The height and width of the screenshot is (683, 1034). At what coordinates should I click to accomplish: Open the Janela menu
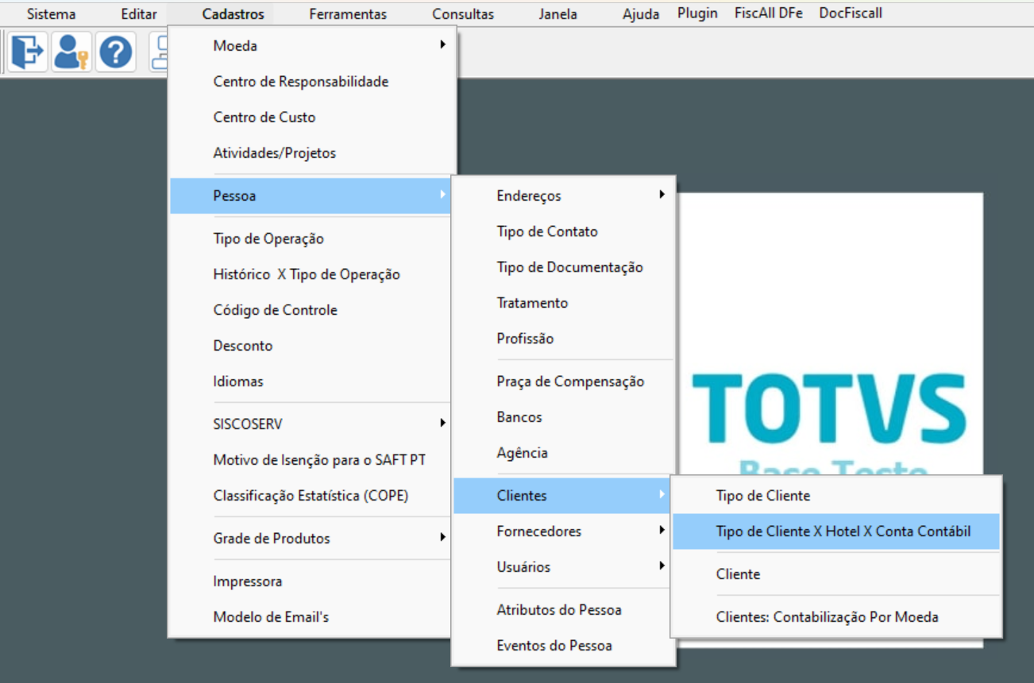[558, 14]
